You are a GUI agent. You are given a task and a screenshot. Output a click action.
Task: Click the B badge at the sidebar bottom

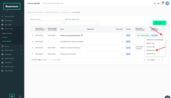pos(12,96)
